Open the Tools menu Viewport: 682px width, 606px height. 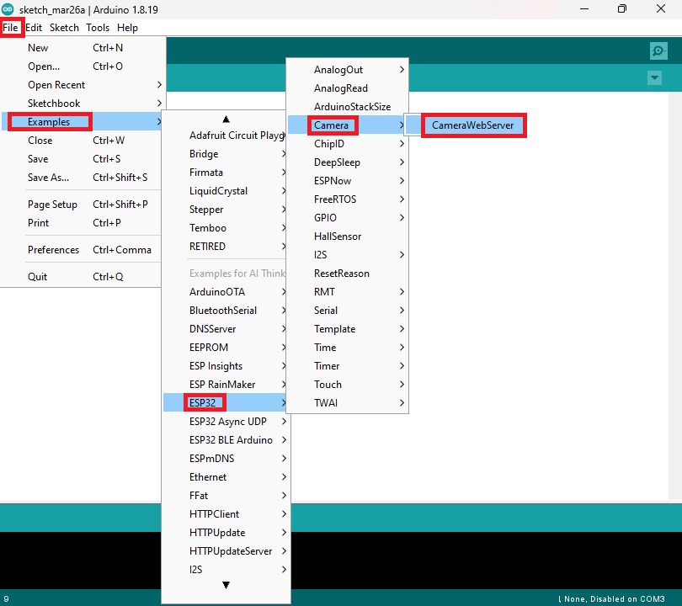click(98, 28)
